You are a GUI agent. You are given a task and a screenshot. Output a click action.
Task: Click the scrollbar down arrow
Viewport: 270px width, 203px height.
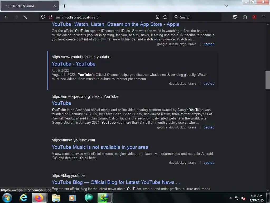pyautogui.click(x=268, y=190)
